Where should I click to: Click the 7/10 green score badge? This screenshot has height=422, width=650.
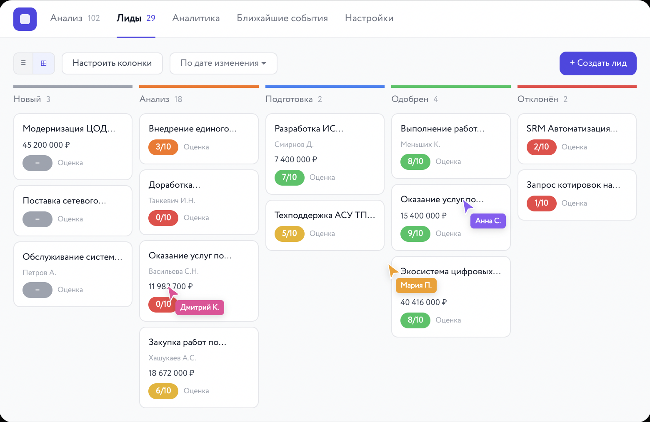pos(289,177)
